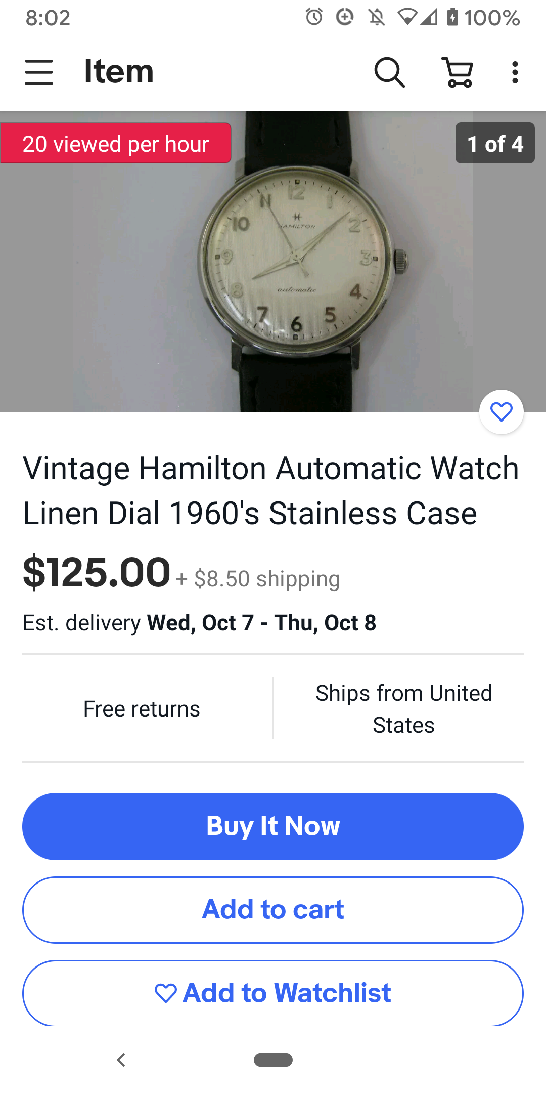Tap Ships from United States info
546x1093 pixels.
[403, 709]
